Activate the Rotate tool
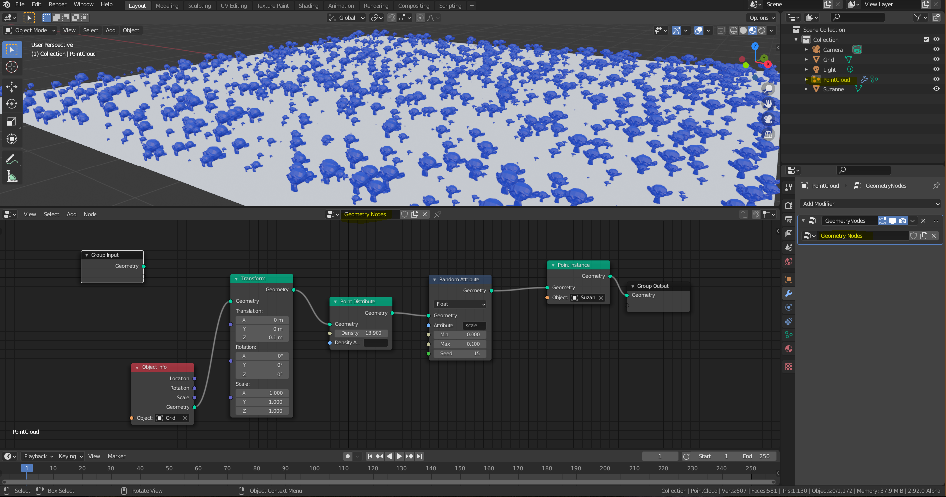Screen dimensions: 946x497 click(12, 104)
